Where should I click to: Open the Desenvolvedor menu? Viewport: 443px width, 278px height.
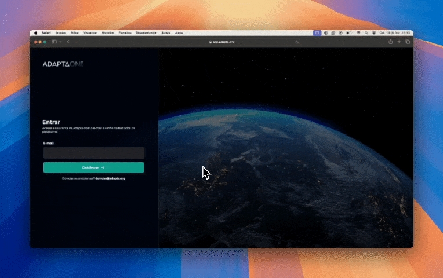coord(146,33)
